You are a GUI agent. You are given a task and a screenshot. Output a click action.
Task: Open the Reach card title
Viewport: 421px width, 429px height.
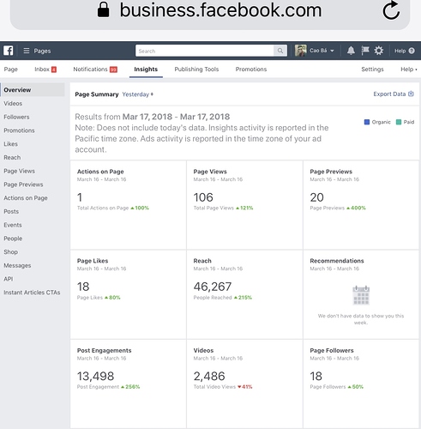[202, 261]
